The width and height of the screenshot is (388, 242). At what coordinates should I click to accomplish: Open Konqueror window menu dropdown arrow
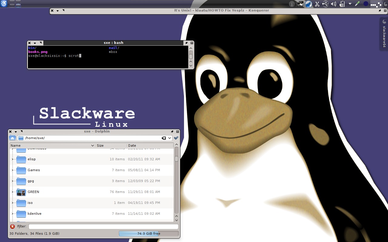[58, 11]
